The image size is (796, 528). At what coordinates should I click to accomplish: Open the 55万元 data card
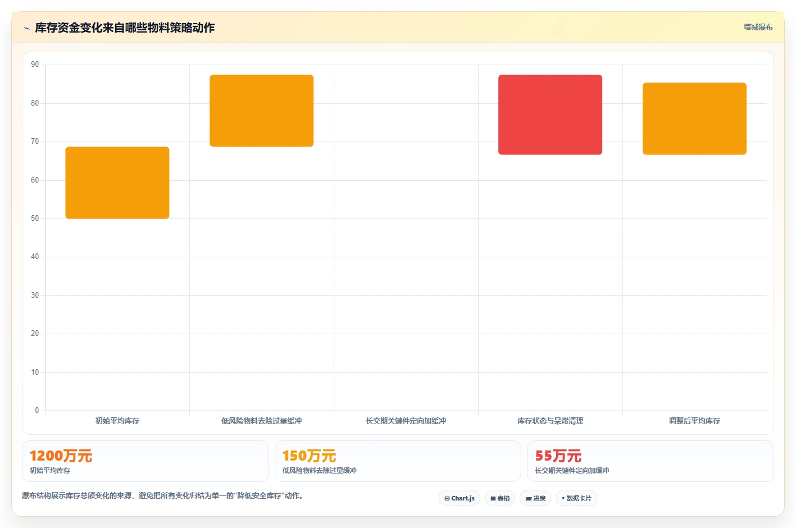651,461
